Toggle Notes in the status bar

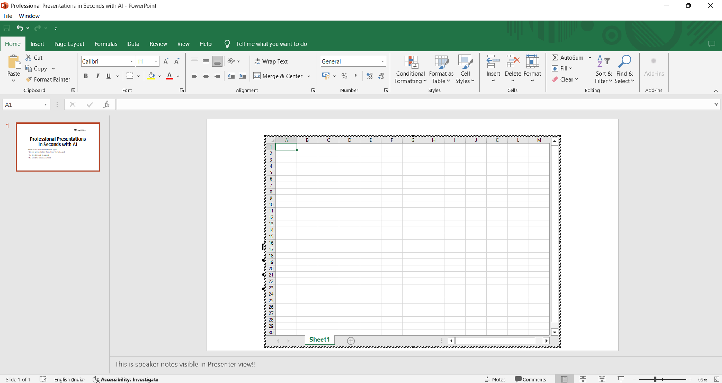(x=495, y=379)
